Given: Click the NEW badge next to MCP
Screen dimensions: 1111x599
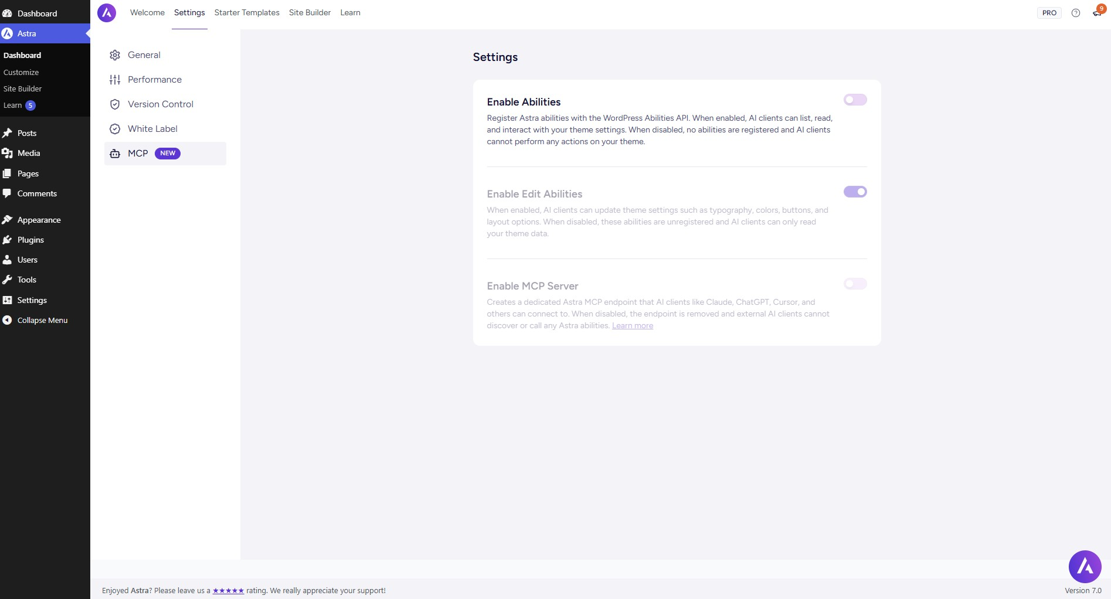Looking at the screenshot, I should (168, 154).
